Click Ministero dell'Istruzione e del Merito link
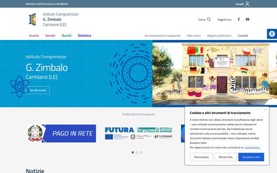This screenshot has width=277, height=173. point(47,4)
